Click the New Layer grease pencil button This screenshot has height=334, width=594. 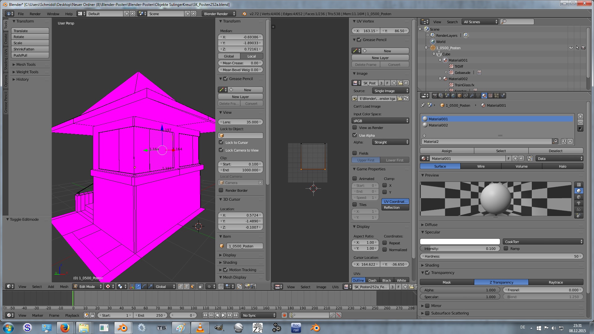(240, 96)
